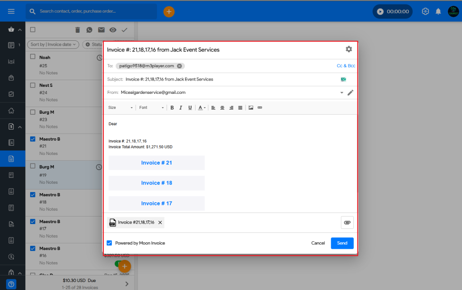Viewport: 462px width, 290px height.
Task: Click the attach file paperclip icon
Action: pyautogui.click(x=347, y=222)
